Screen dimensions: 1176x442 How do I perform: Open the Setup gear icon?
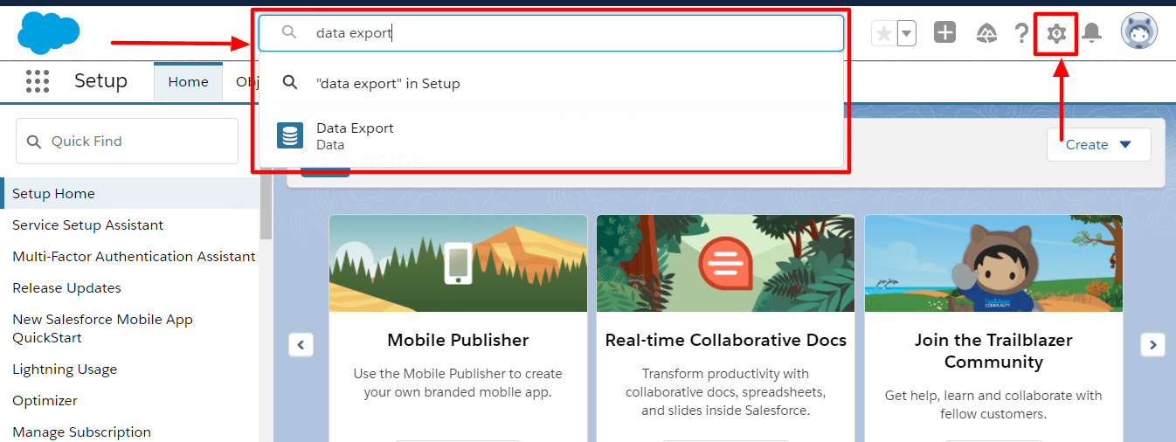[x=1056, y=34]
